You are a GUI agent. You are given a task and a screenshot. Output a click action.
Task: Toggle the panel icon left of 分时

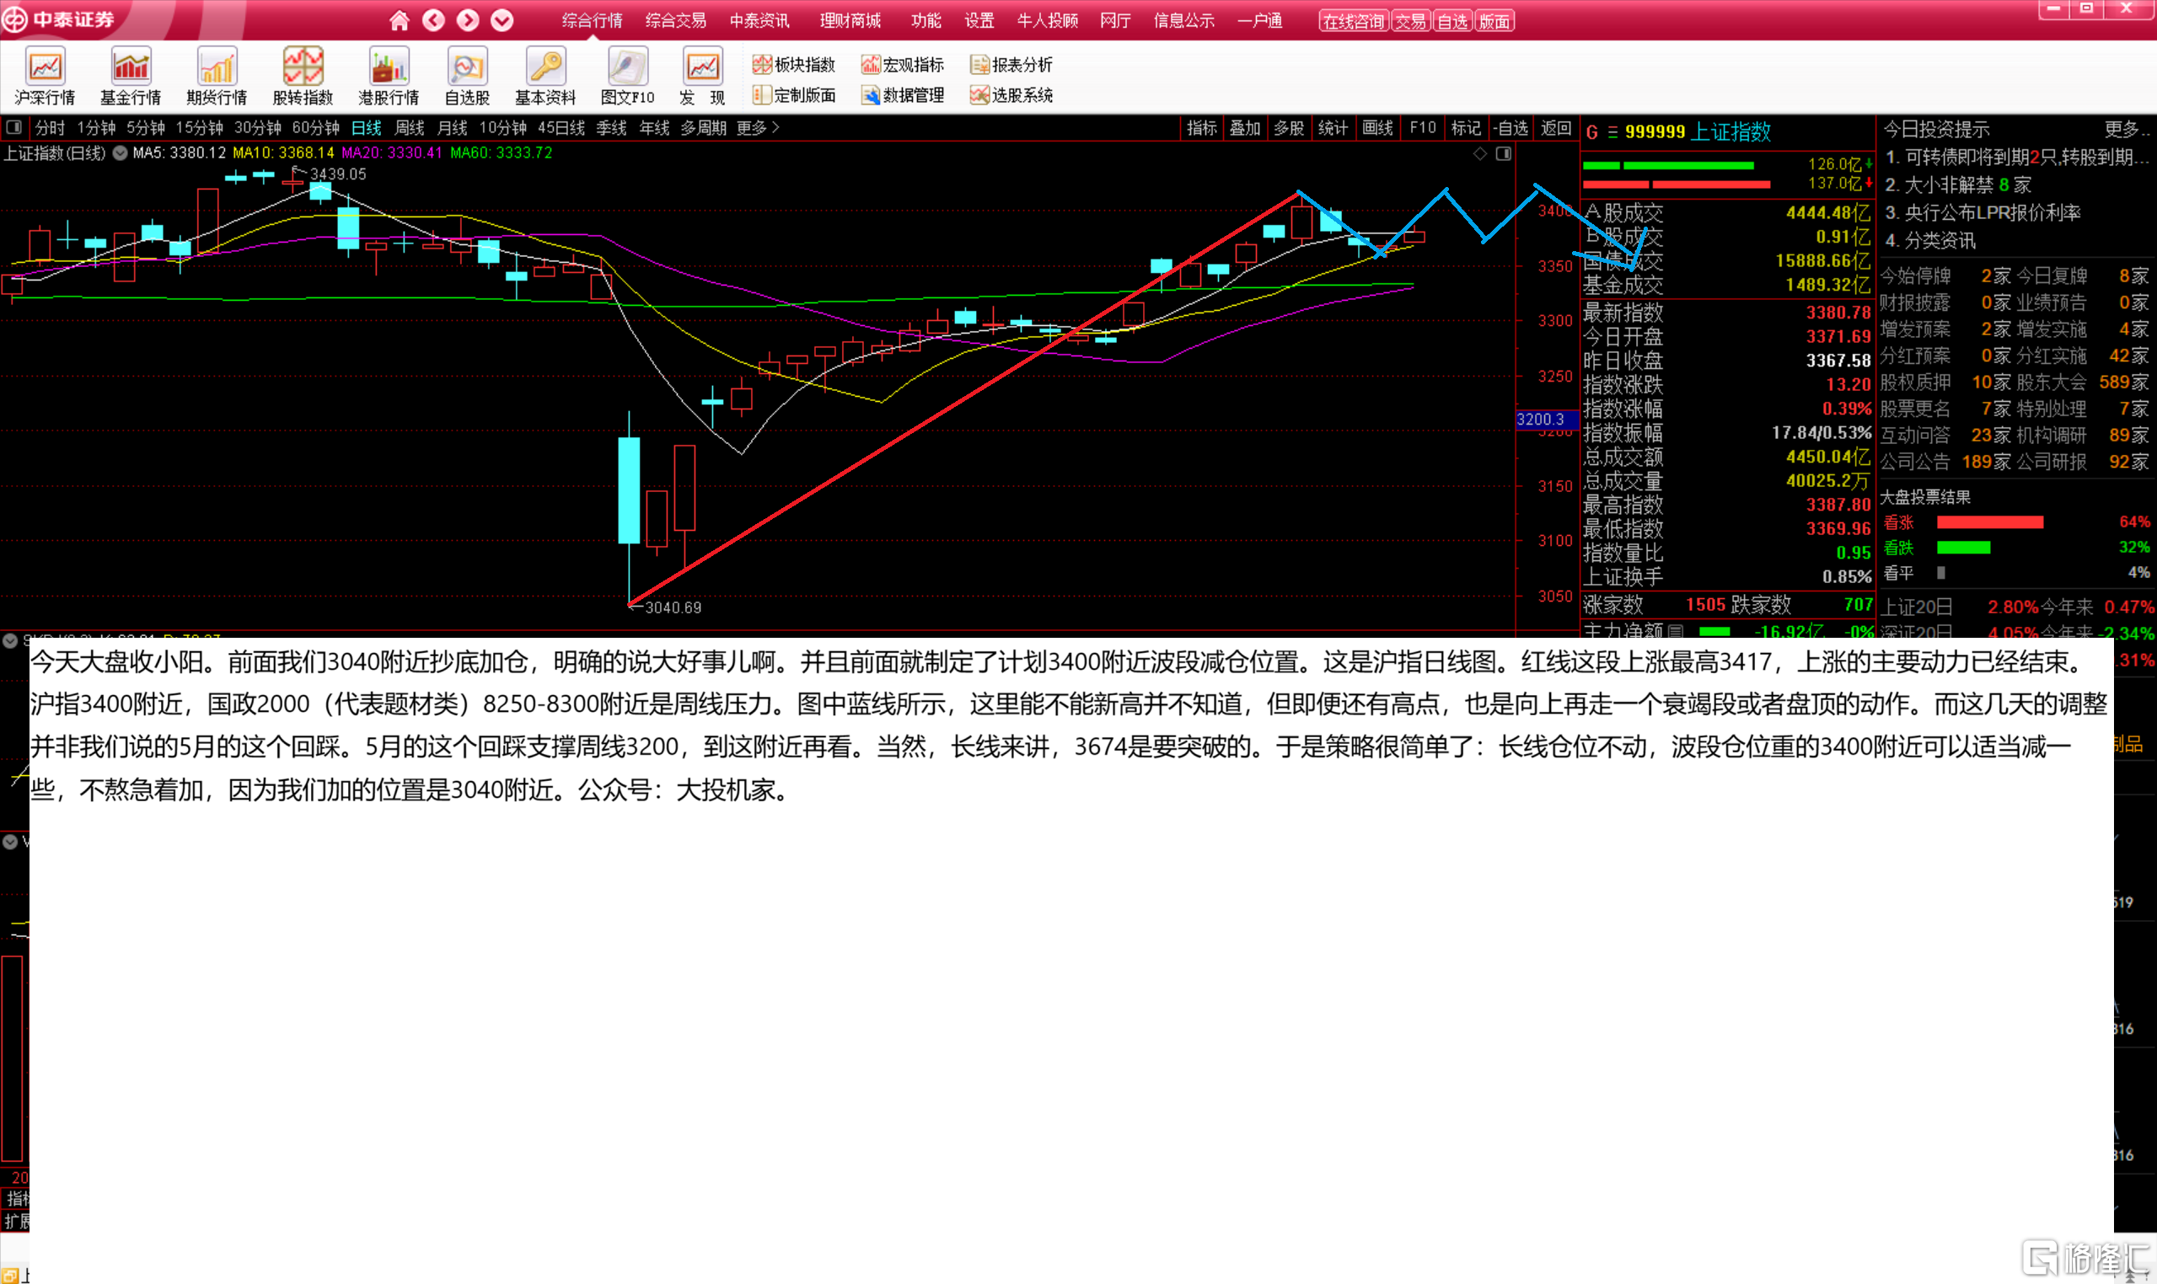(13, 128)
